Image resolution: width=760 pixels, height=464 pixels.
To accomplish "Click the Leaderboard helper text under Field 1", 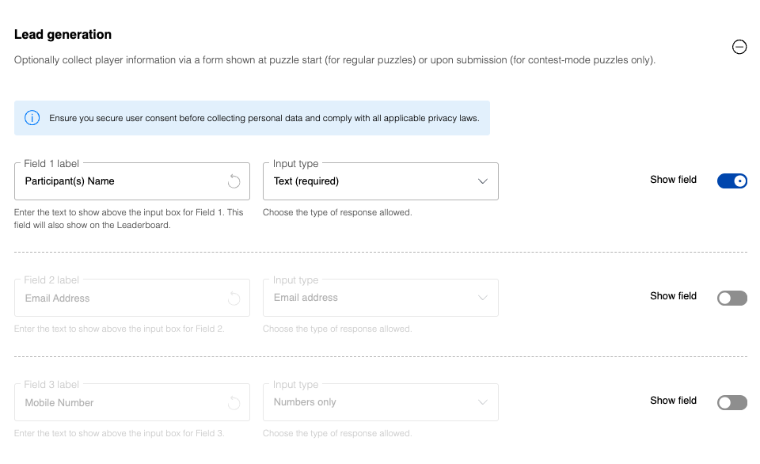I will tap(128, 219).
